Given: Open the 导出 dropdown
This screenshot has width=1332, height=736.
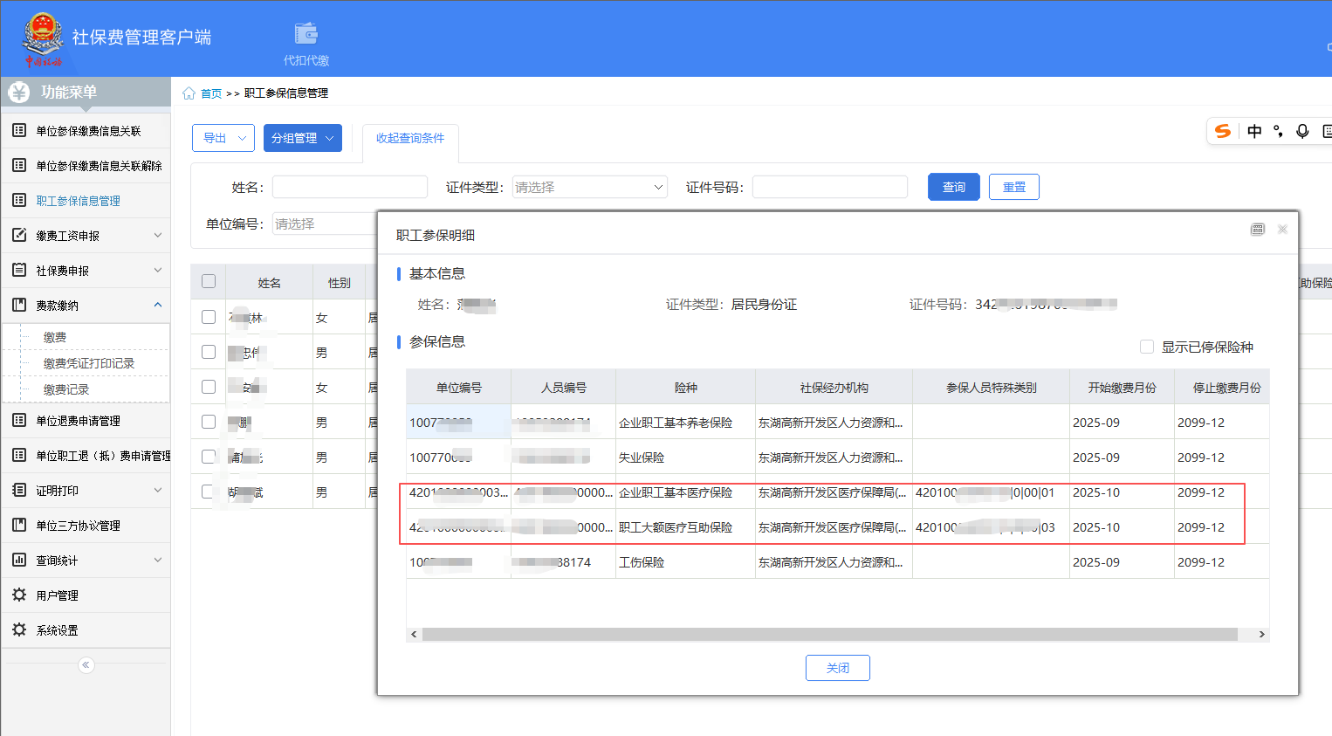Looking at the screenshot, I should pos(223,138).
